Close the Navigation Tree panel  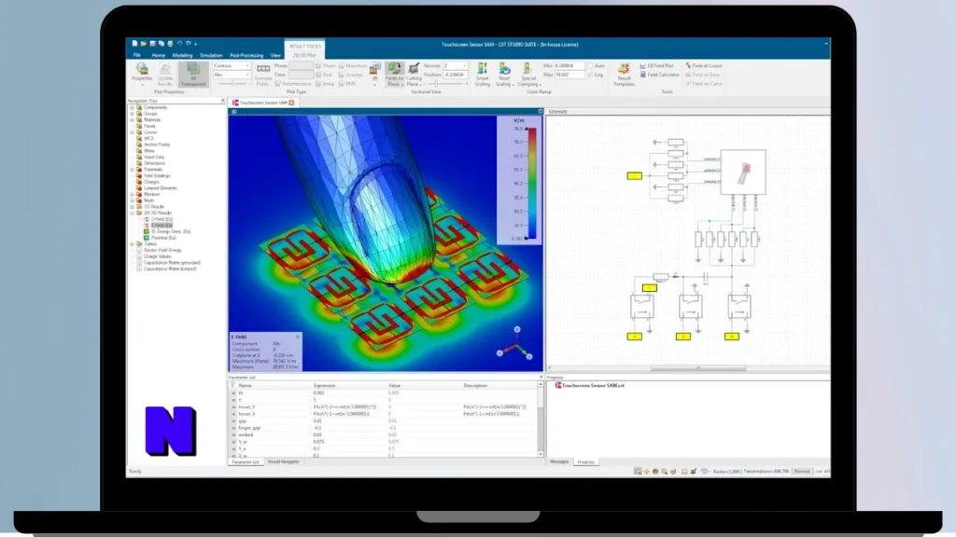point(222,101)
